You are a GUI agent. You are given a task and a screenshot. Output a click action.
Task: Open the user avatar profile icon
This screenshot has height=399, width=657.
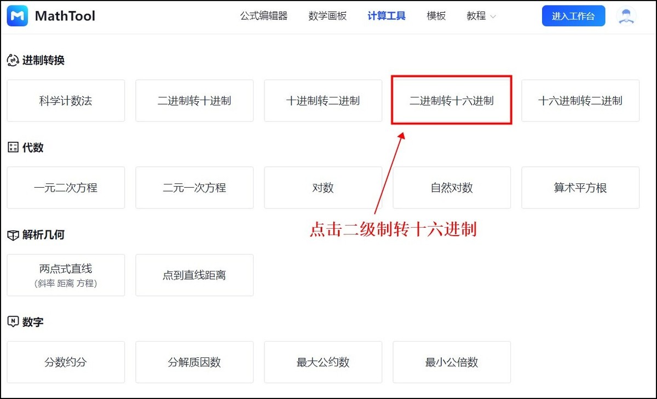coord(626,16)
